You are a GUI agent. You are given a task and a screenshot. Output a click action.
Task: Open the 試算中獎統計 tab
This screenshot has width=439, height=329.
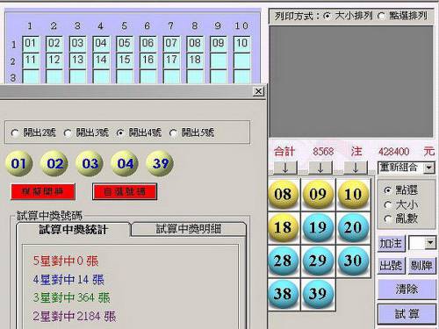click(73, 230)
